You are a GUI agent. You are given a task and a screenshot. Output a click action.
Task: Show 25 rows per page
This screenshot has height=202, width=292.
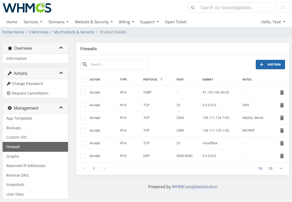pyautogui.click(x=270, y=168)
